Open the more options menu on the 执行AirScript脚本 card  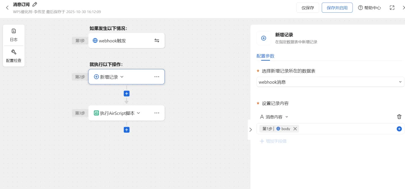pyautogui.click(x=157, y=113)
